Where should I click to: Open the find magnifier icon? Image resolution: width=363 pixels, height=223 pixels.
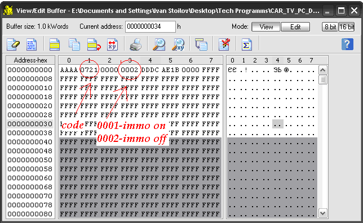tap(159, 44)
